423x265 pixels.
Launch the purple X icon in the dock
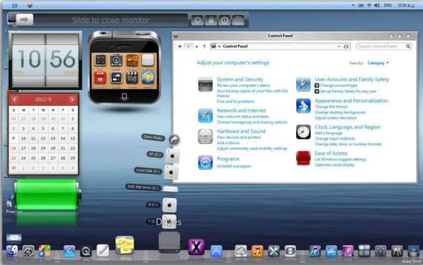pyautogui.click(x=196, y=246)
